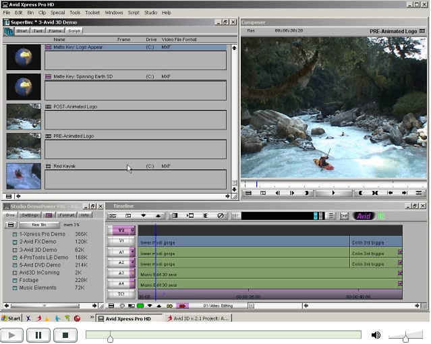
Task: Open the Bin menu
Action: 30,13
